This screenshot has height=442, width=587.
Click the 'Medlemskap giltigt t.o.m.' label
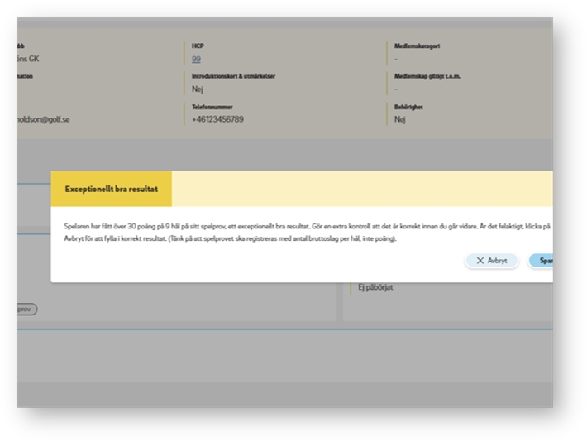pos(427,76)
